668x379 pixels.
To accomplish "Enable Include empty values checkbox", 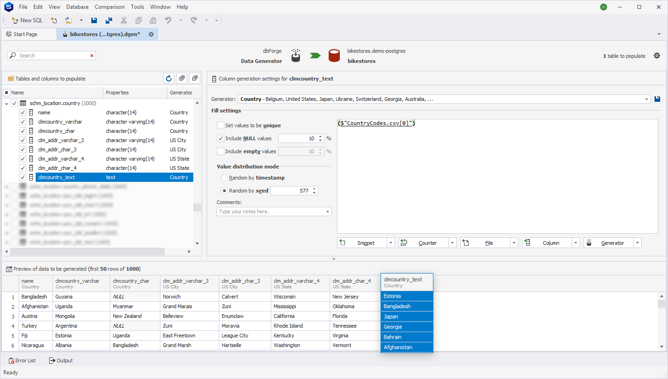I will (221, 151).
